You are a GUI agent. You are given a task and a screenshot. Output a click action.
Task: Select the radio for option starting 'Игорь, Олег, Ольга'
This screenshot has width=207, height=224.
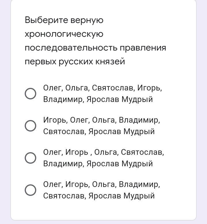point(30,126)
